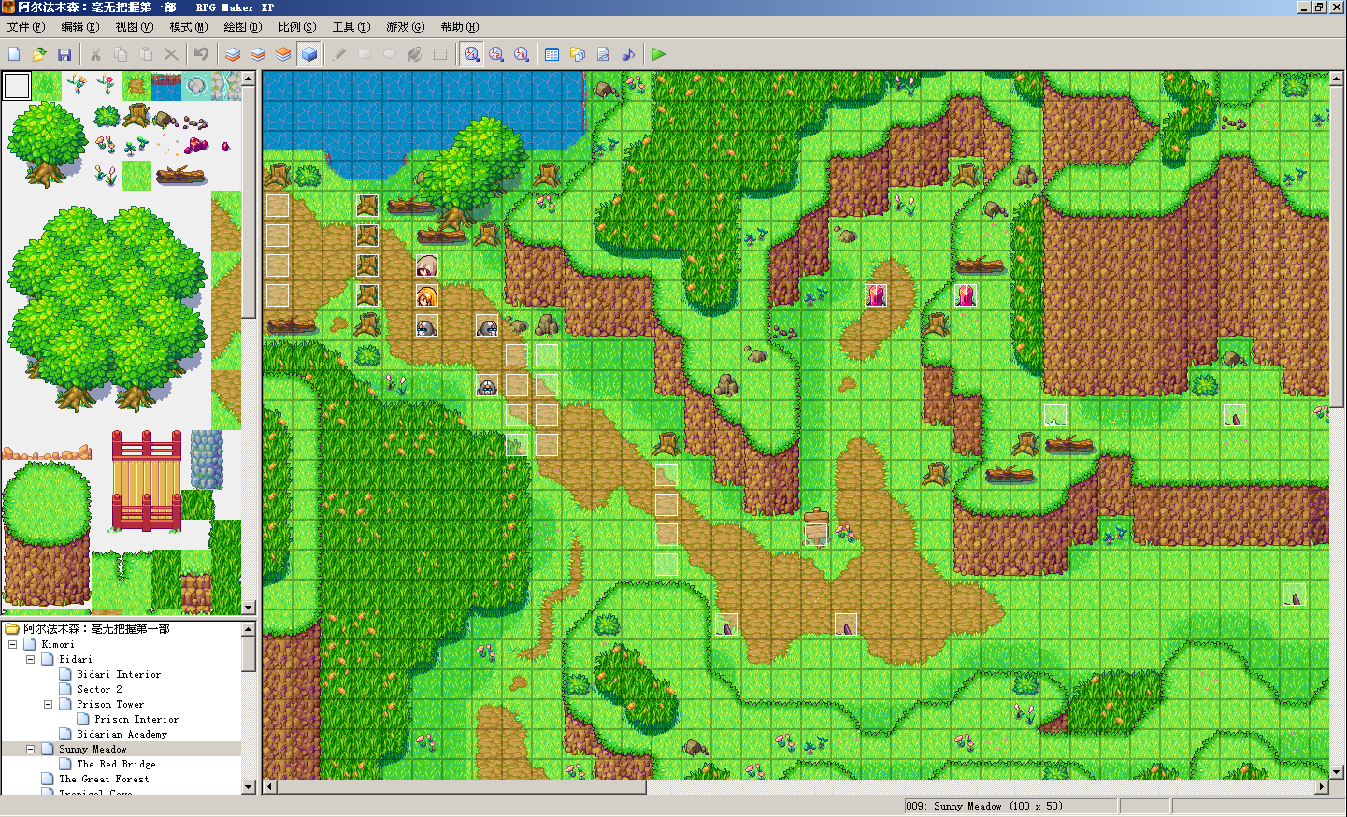Collapse the Prison Tower map branch
The width and height of the screenshot is (1347, 817).
48,704
